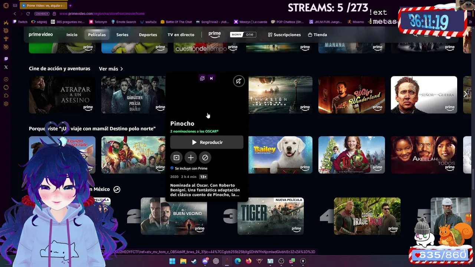Open the waifu2x bookmark
475x267 pixels.
point(148,22)
